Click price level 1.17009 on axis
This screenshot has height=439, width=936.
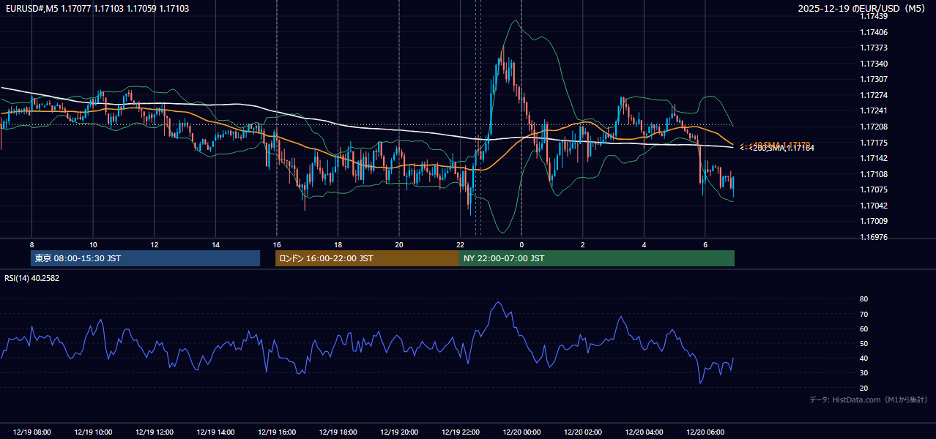pos(874,221)
